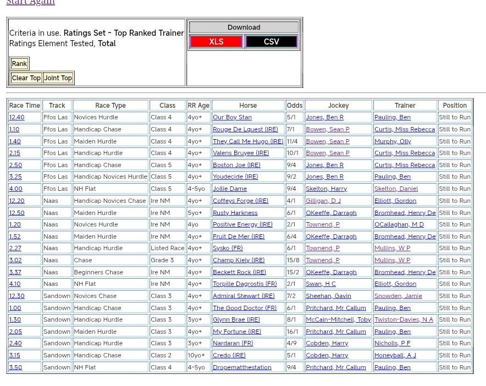The height and width of the screenshot is (386, 486).
Task: Open the 2.27 Naas race time link
Action: click(x=15, y=248)
